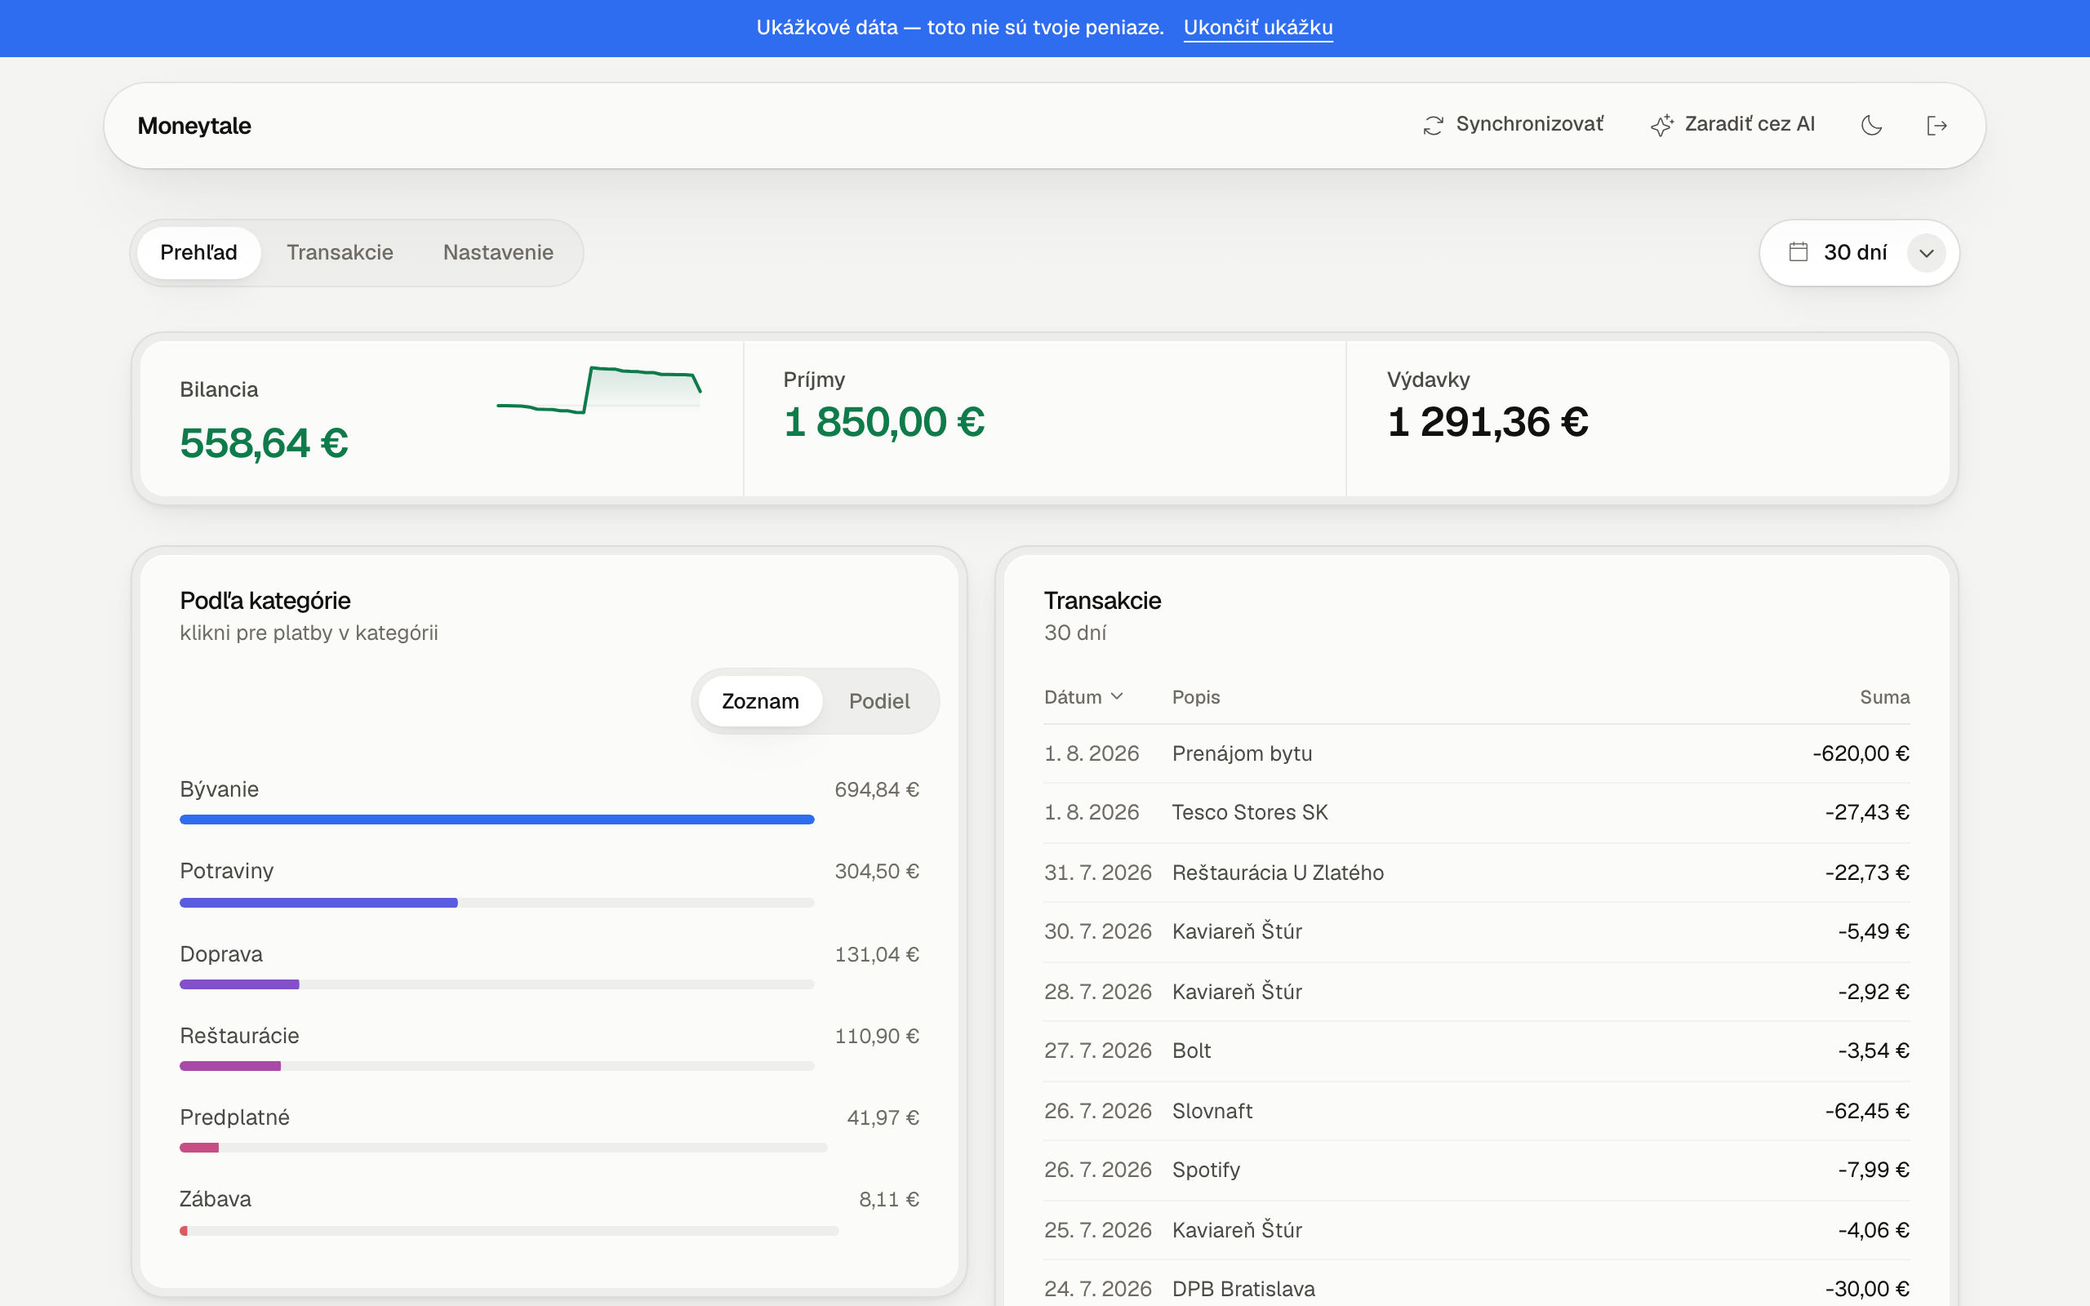Sort by Dátum column arrow
This screenshot has height=1306, width=2090.
(x=1117, y=696)
